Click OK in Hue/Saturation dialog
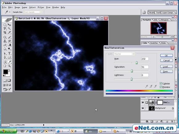Viewport: 179px width, 134px height. pyautogui.click(x=166, y=56)
